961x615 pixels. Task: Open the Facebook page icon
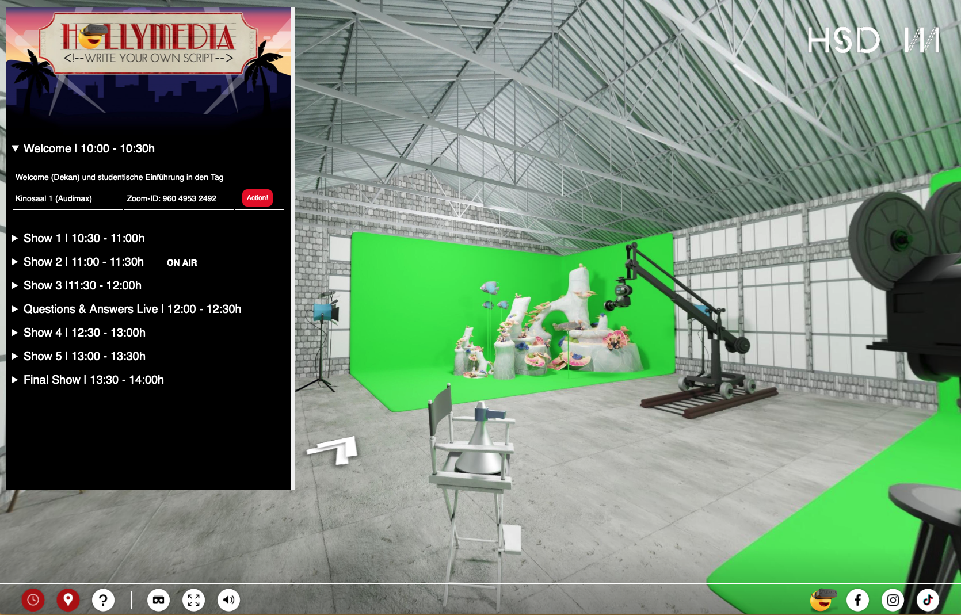pyautogui.click(x=857, y=600)
